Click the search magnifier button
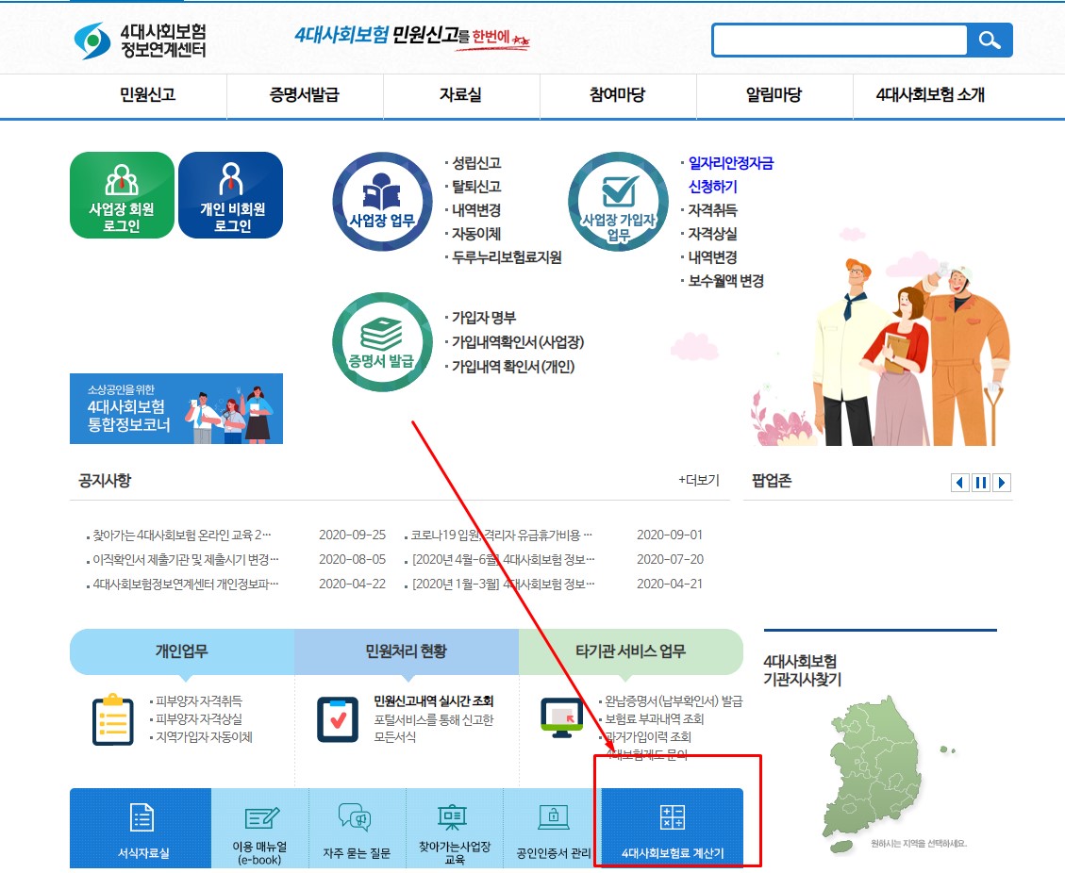 pos(990,40)
